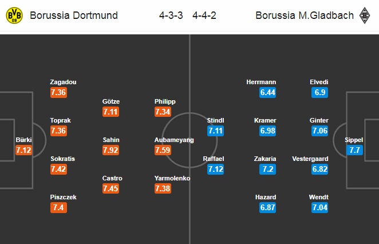Click Piszczek's 7.4 rating badge
The image size is (379, 244).
click(59, 208)
